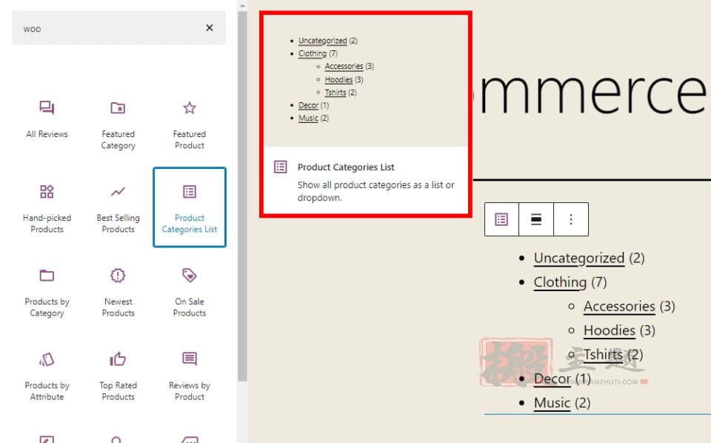Click the list icon in preview card

281,167
